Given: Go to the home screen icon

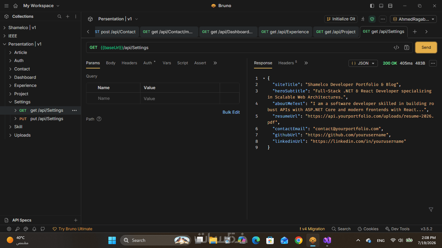Looking at the screenshot, I should click(x=16, y=6).
